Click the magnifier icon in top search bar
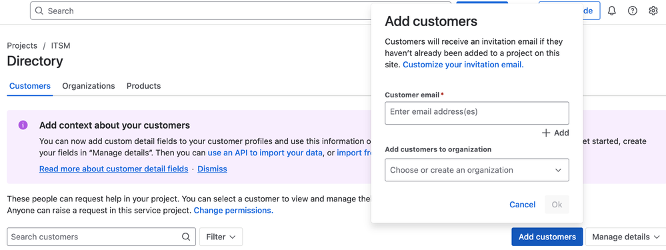The height and width of the screenshot is (250, 666). point(39,11)
